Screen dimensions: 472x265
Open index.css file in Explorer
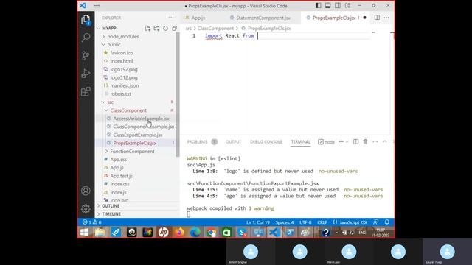point(119,184)
